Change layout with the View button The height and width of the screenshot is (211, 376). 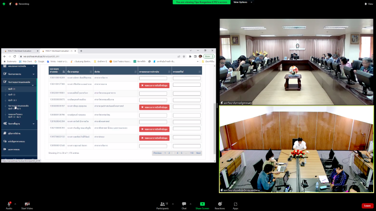click(x=369, y=3)
